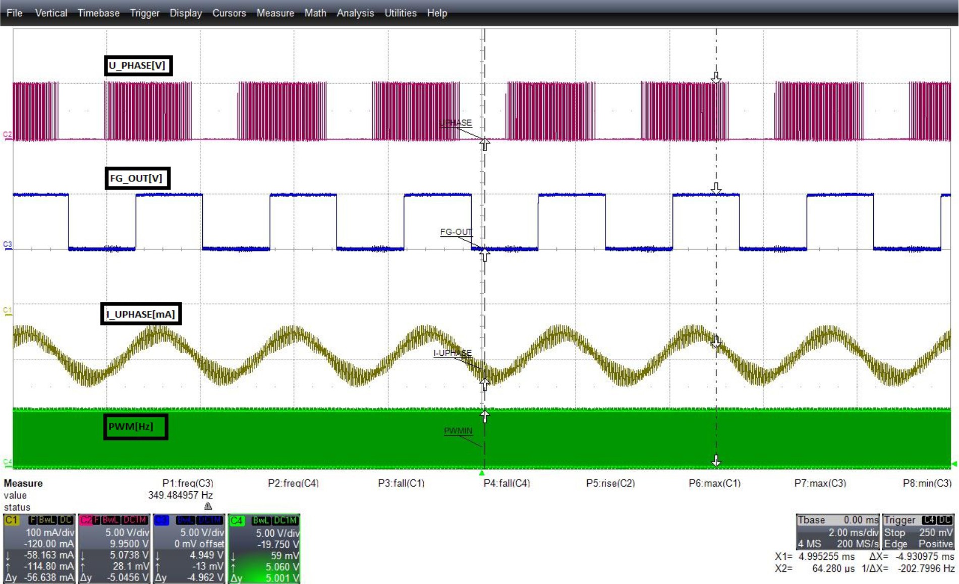Click the X1 cursor readout value
Viewport: 959px width, 584px height.
[826, 557]
